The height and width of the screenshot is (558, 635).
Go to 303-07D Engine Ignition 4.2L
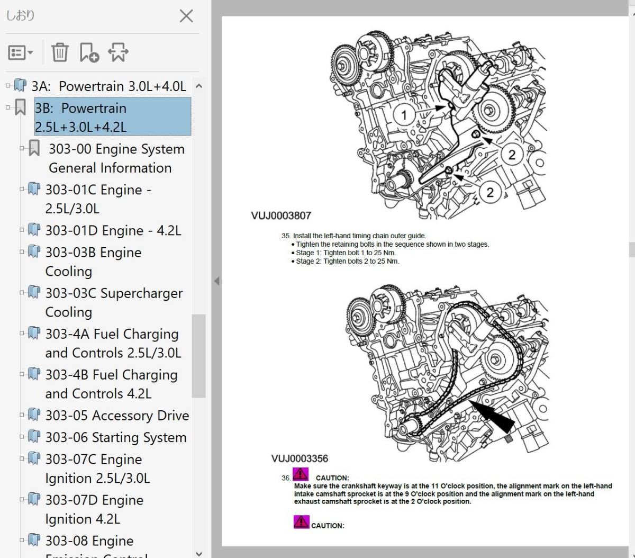[x=94, y=509]
